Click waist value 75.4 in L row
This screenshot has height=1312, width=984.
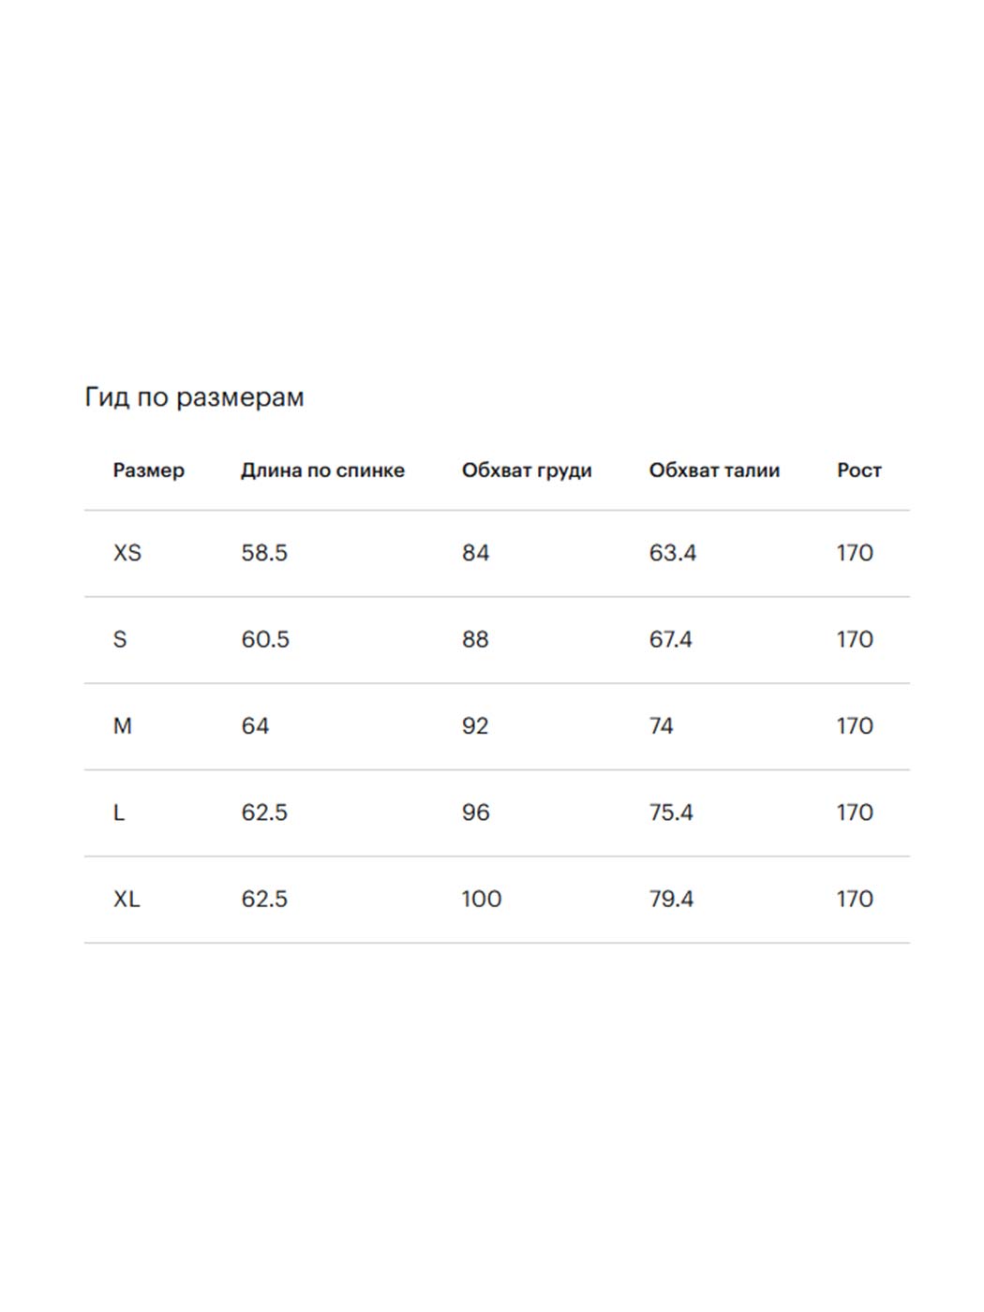click(670, 813)
